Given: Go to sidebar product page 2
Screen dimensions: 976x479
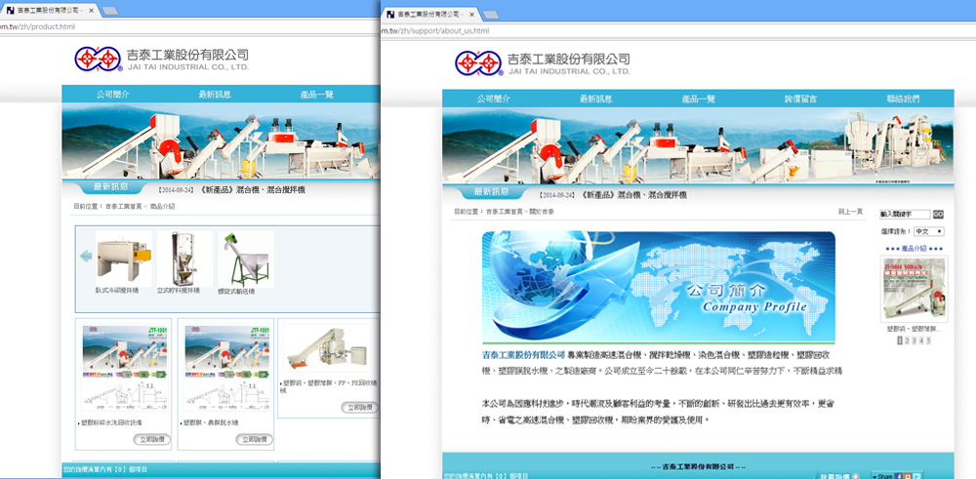Looking at the screenshot, I should 907,340.
